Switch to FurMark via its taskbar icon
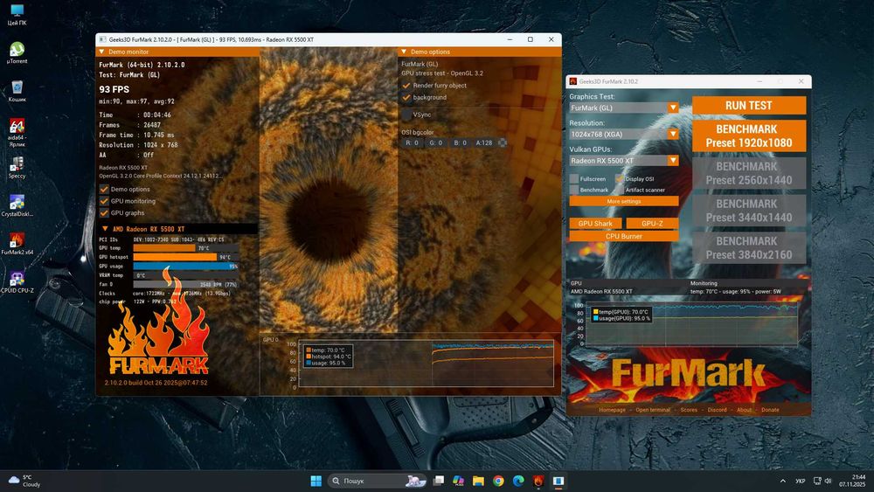 tap(538, 481)
